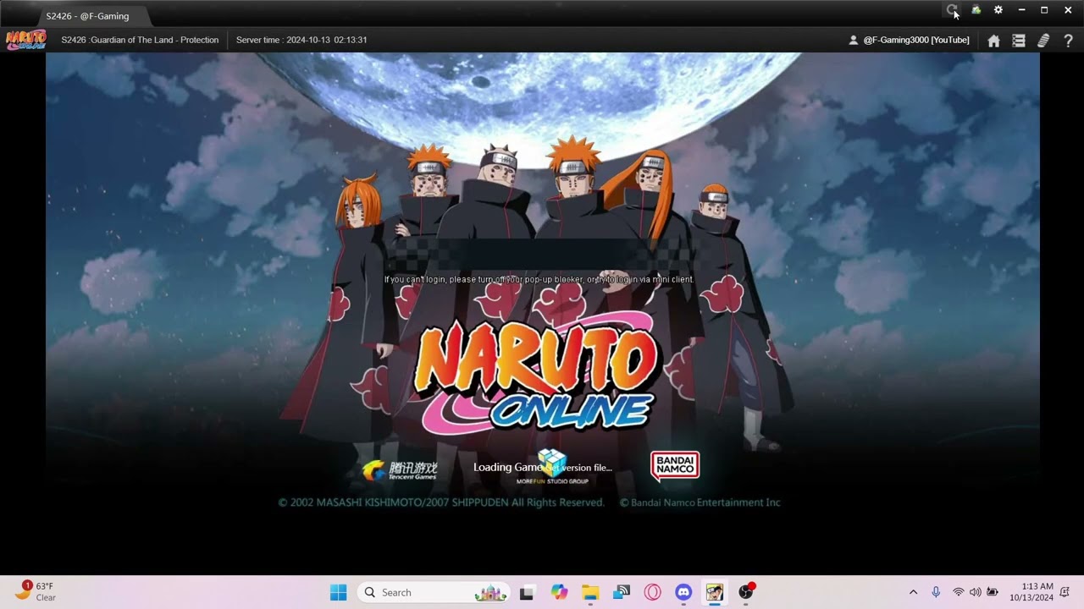This screenshot has width=1084, height=609.
Task: Maximize the Naruto Online client window
Action: click(1044, 10)
